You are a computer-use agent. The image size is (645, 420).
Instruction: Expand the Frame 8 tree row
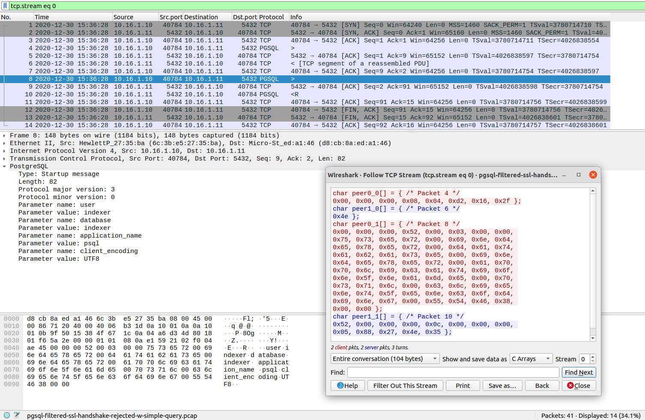coord(4,136)
